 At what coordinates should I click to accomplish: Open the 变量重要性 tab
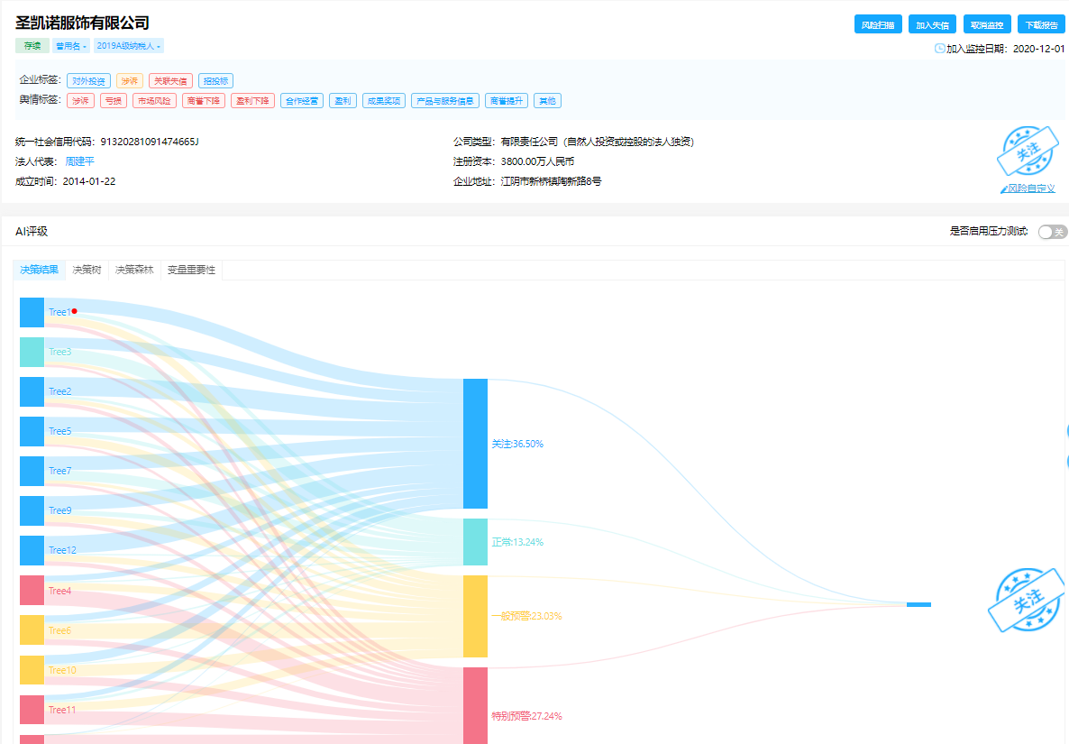coord(192,270)
